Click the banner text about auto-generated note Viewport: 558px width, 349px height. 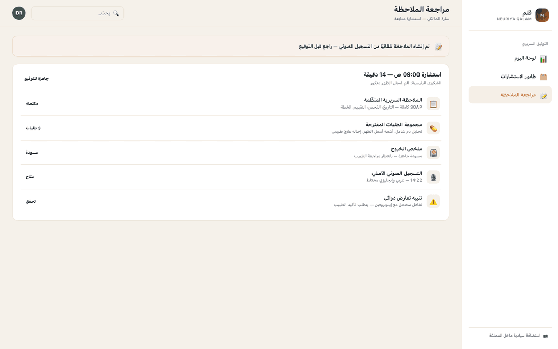(x=364, y=47)
